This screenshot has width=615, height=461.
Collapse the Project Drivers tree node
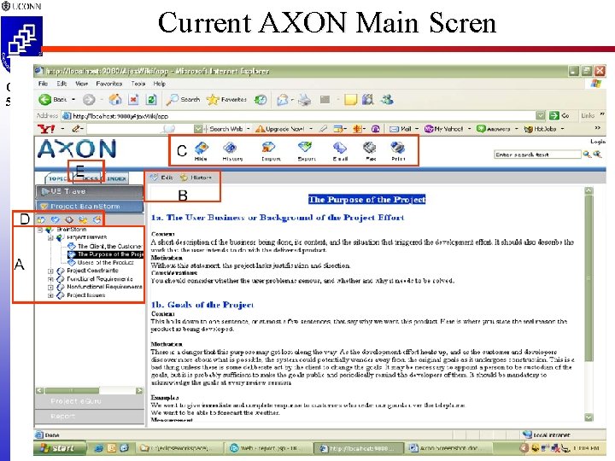[50, 237]
